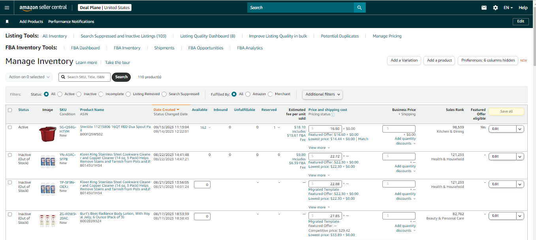This screenshot has width=536, height=240.
Task: Click the Edit button for Sterilite row
Action: tap(502, 129)
